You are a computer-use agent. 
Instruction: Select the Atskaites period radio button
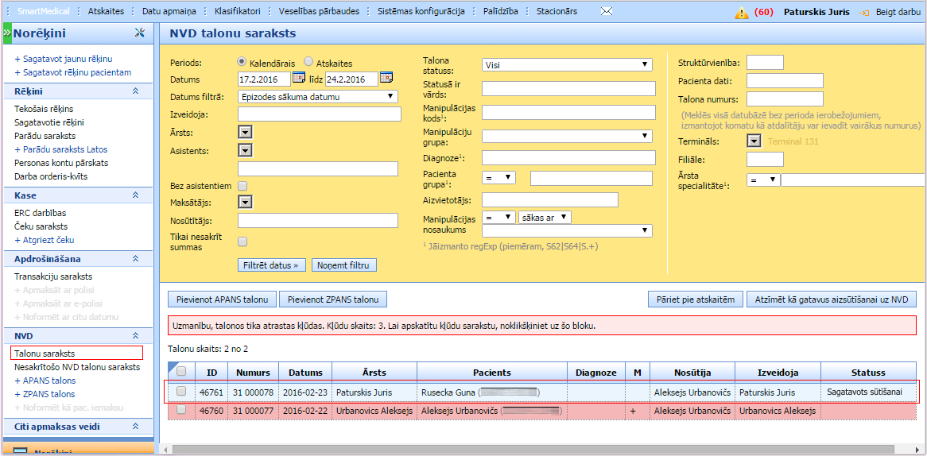click(308, 63)
